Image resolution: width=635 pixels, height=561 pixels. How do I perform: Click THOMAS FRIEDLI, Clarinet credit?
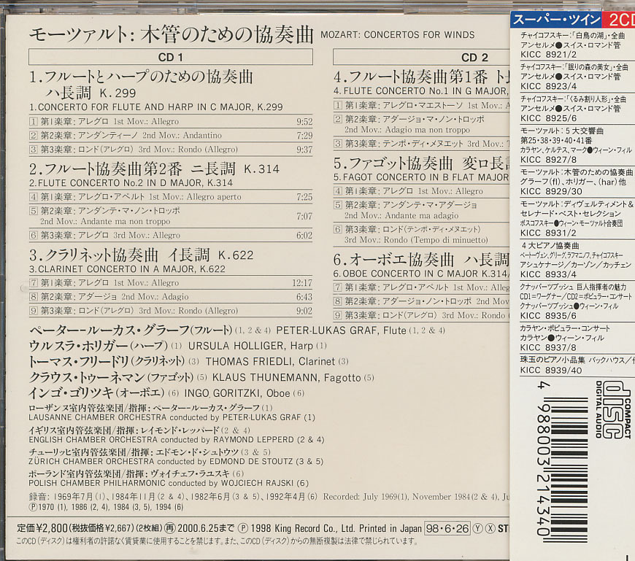click(x=277, y=361)
